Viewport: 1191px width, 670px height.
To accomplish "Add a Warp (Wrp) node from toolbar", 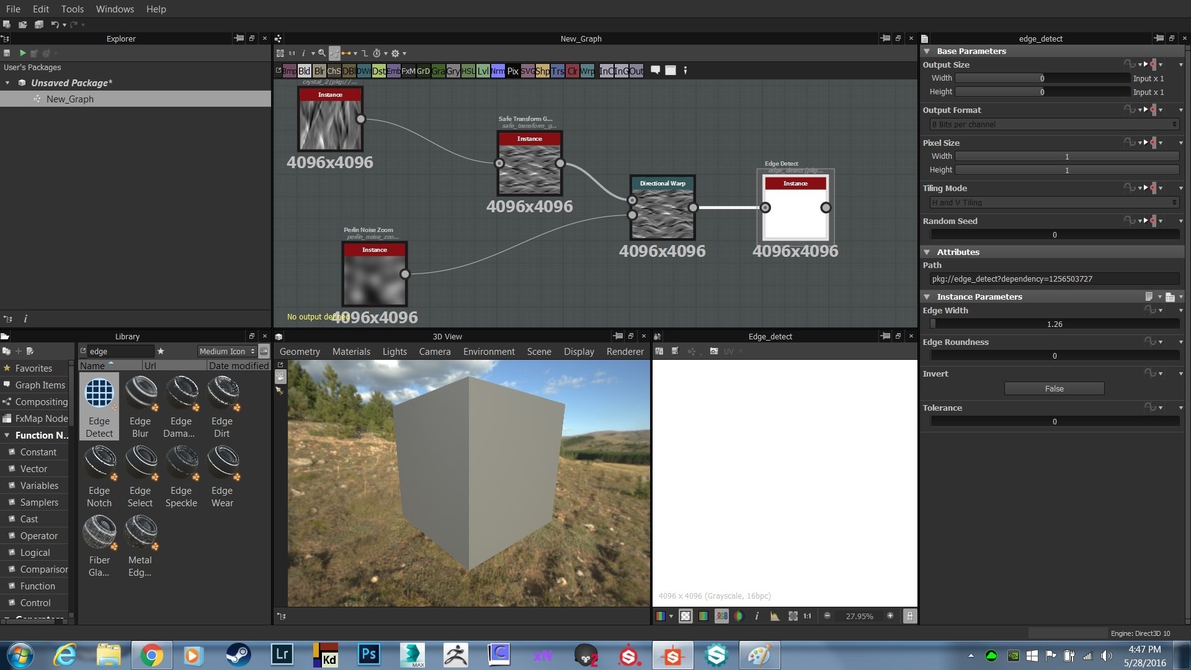I will (x=587, y=71).
